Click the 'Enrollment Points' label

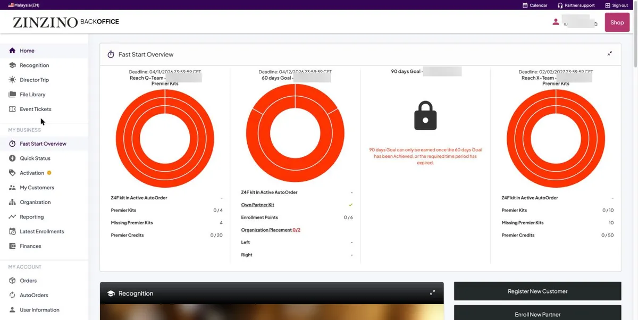point(259,217)
